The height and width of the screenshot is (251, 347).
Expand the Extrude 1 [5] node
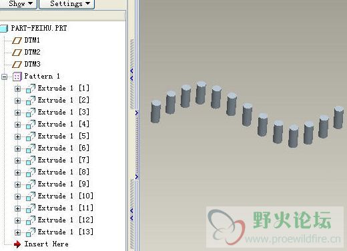[17, 136]
